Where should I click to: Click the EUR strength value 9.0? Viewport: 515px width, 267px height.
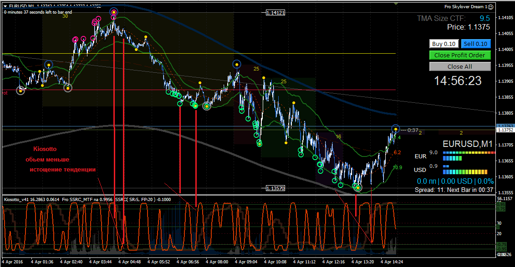[x=433, y=152]
